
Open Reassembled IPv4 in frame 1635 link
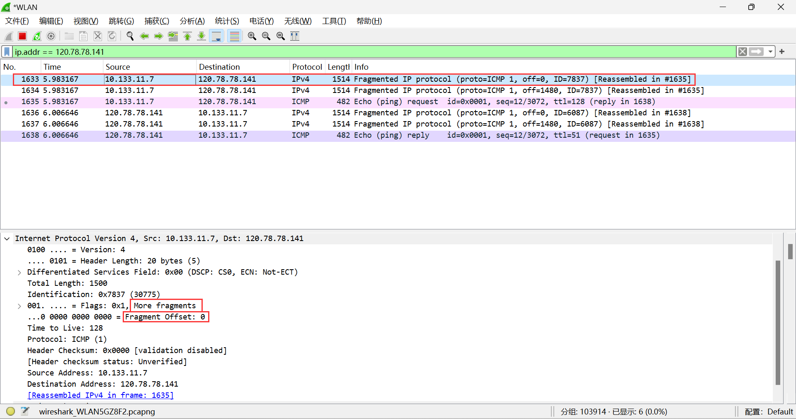(100, 395)
